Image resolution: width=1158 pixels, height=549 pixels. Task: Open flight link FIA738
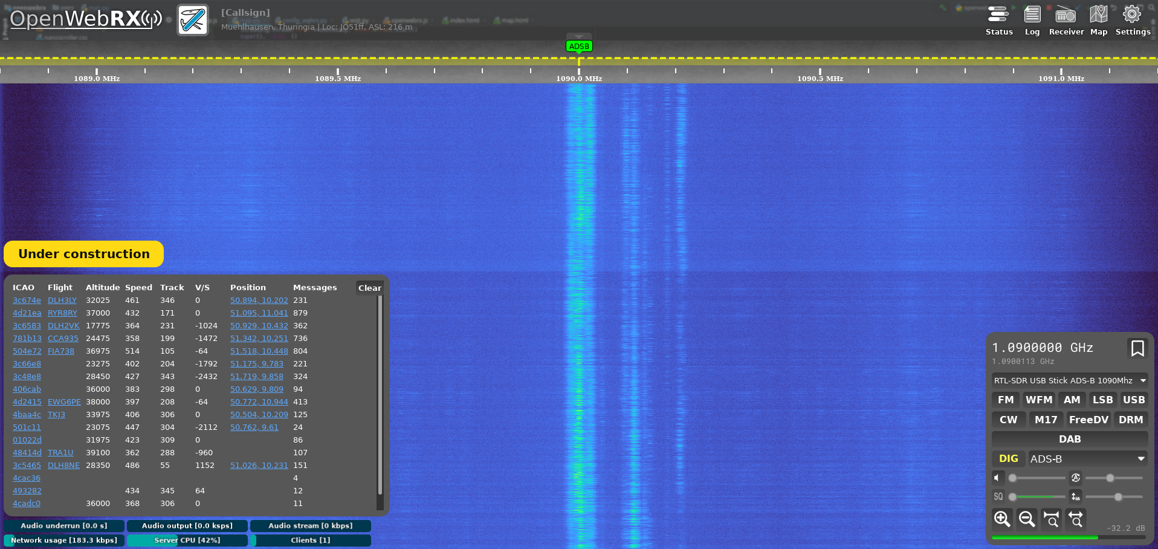click(x=61, y=351)
